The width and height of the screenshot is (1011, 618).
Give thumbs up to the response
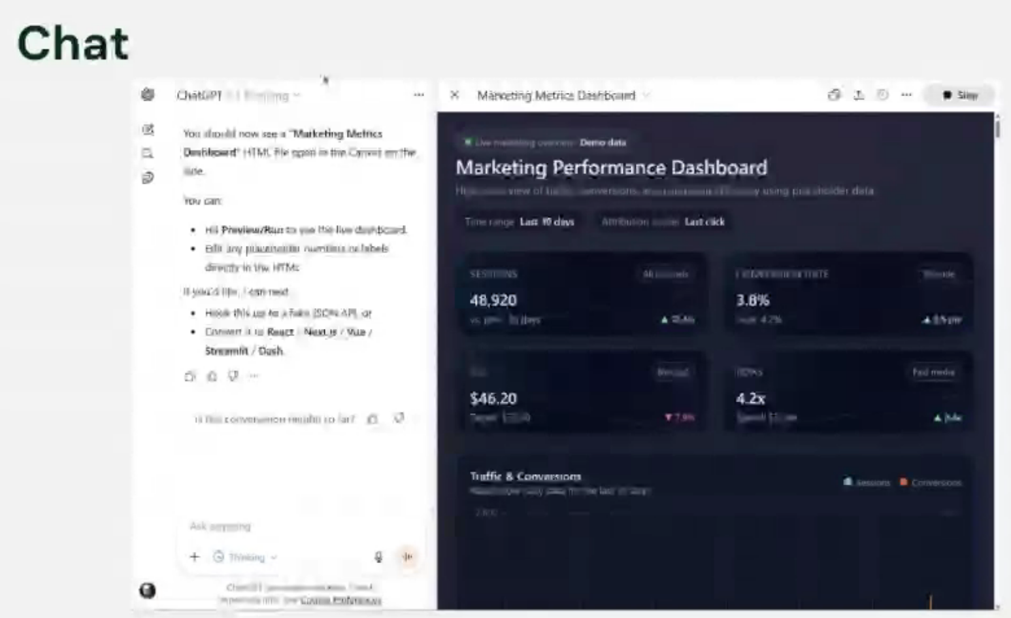[212, 376]
